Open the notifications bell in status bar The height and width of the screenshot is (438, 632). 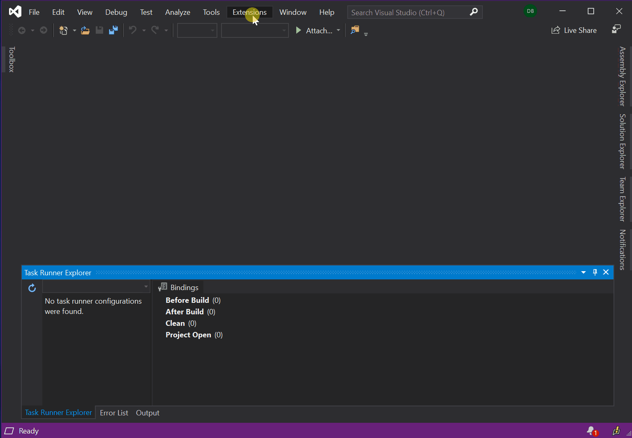592,431
